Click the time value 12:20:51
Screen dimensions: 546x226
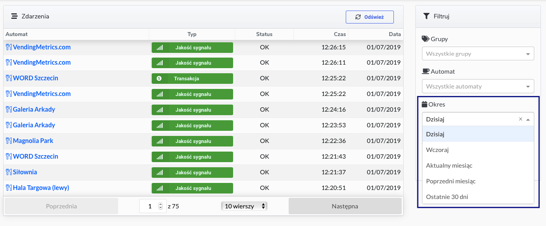(x=334, y=188)
